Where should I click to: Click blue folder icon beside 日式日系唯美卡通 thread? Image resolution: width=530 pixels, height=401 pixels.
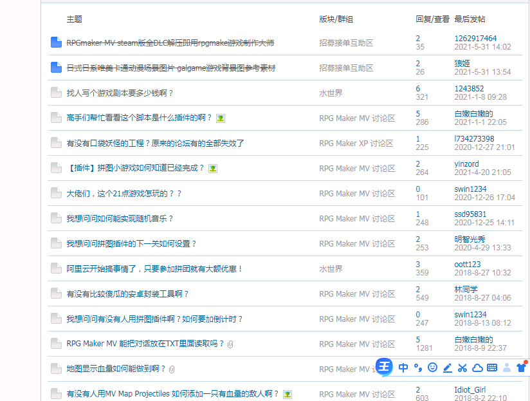click(x=56, y=68)
